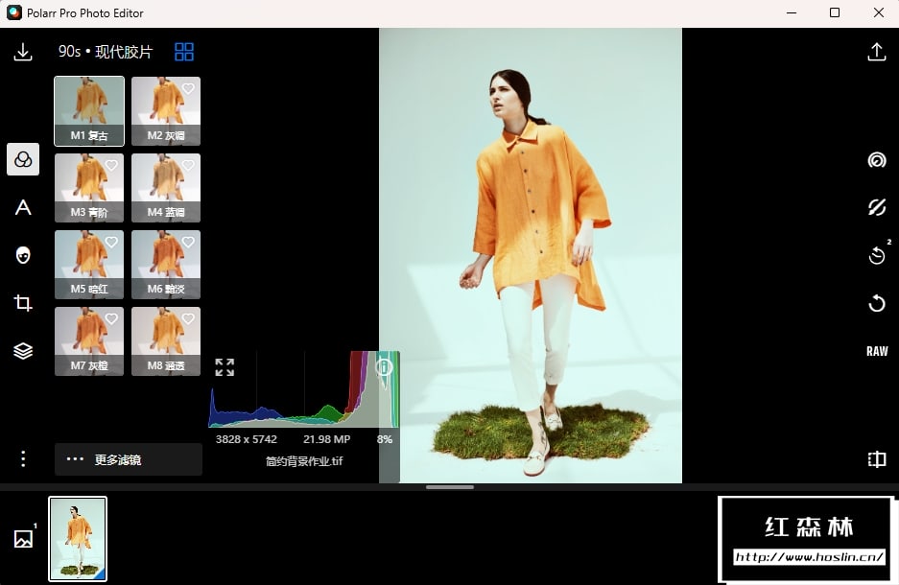Viewport: 899px width, 585px height.
Task: Favorite the M5 filter with heart
Action: (x=111, y=242)
